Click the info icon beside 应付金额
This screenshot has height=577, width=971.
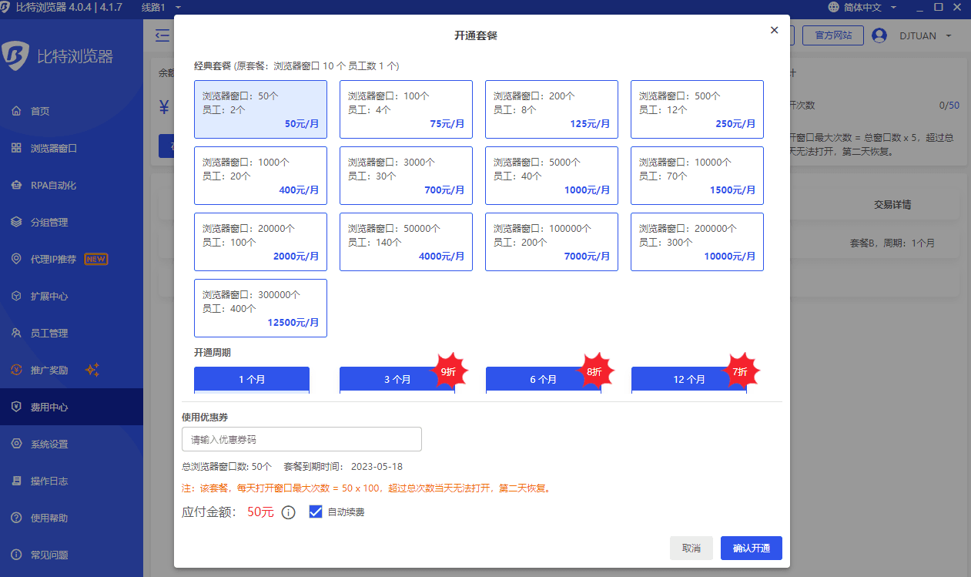point(288,512)
